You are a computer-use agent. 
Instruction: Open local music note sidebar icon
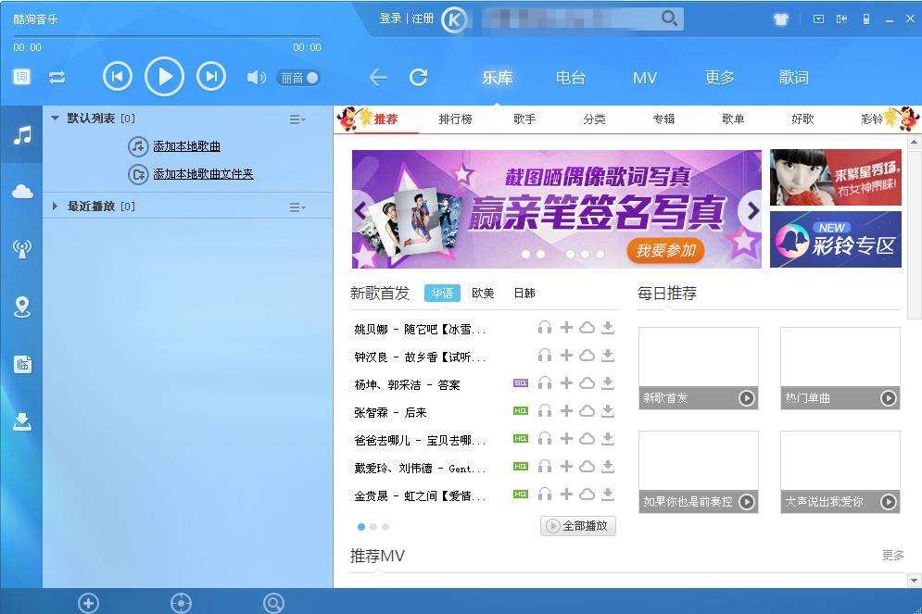pos(22,136)
